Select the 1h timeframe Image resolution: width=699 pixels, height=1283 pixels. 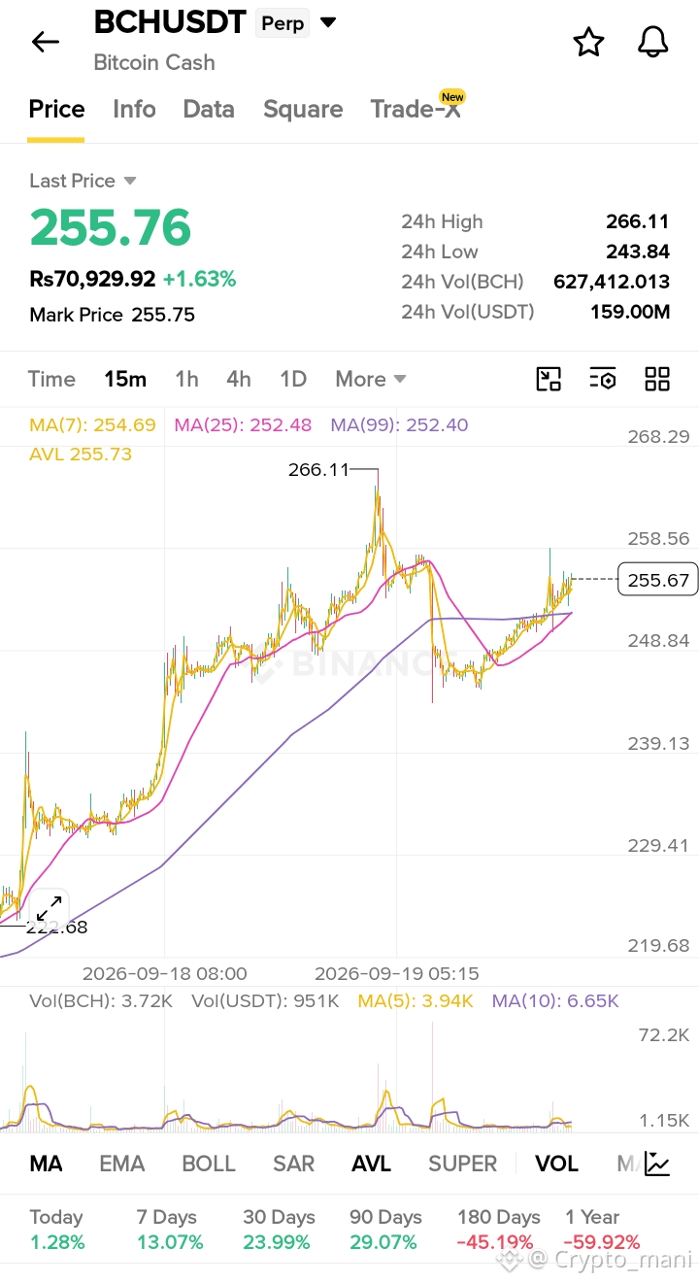pyautogui.click(x=186, y=379)
